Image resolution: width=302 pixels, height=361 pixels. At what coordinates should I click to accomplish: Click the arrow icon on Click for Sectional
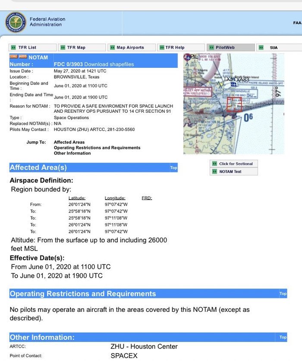(214, 164)
